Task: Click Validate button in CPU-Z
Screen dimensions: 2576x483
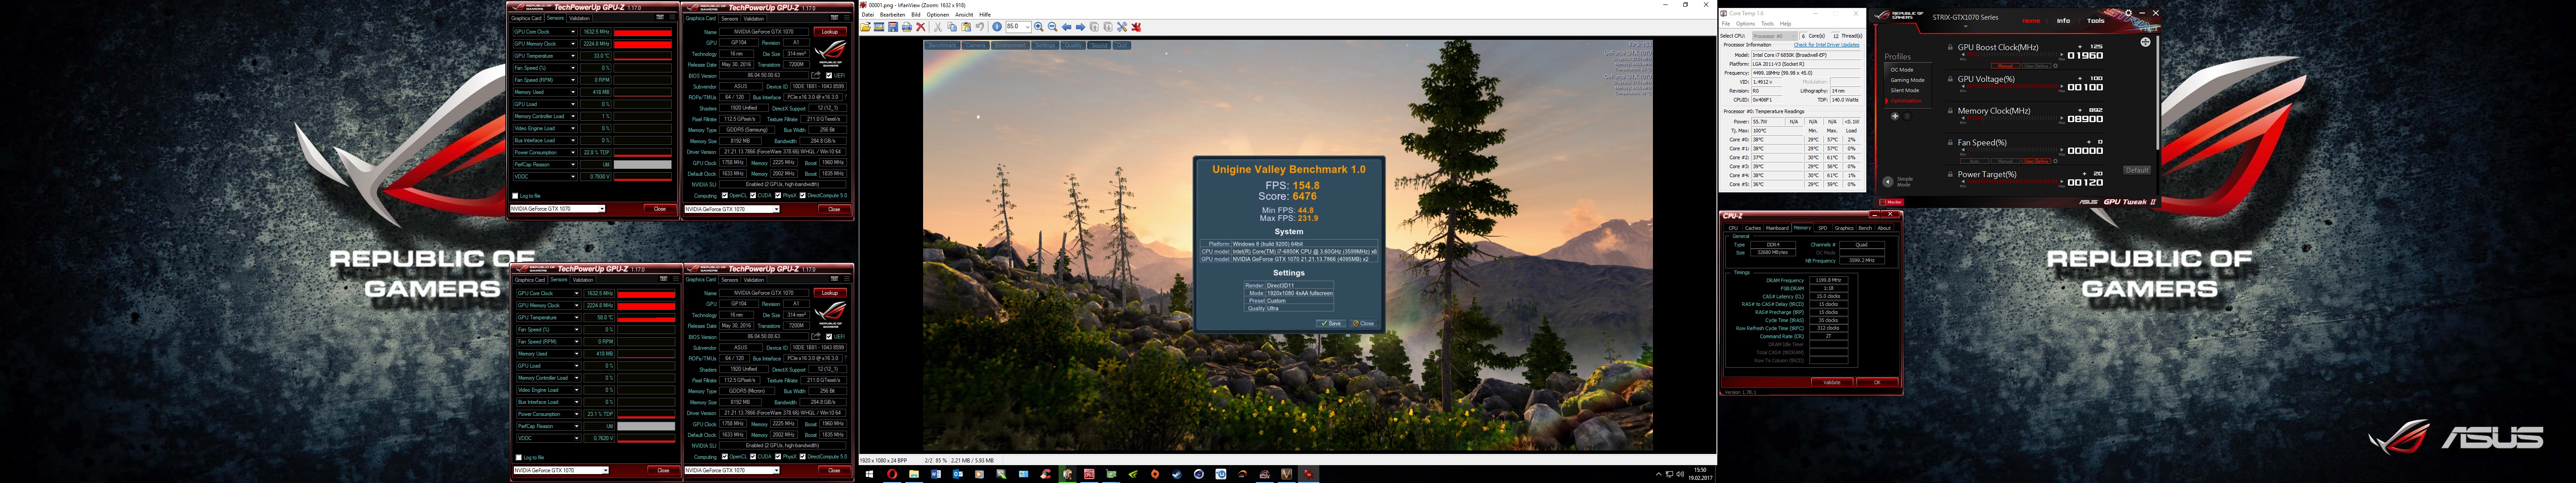Action: [x=1832, y=382]
